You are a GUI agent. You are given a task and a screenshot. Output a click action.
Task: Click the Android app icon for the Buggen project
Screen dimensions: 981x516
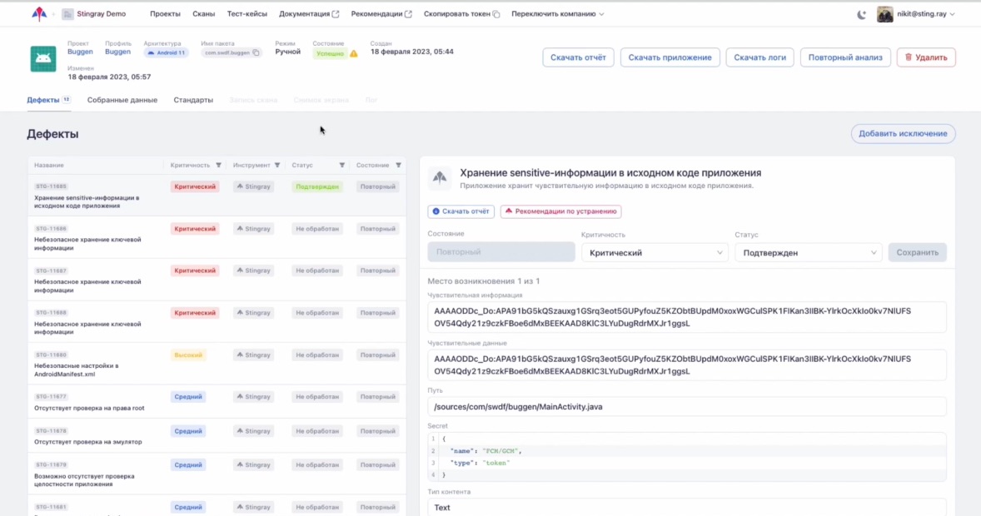[x=43, y=58]
